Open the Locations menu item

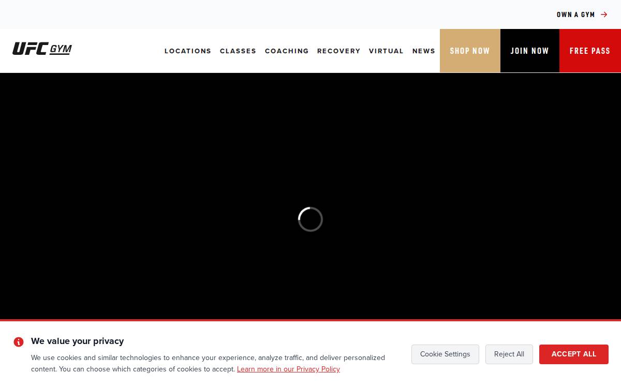click(188, 51)
